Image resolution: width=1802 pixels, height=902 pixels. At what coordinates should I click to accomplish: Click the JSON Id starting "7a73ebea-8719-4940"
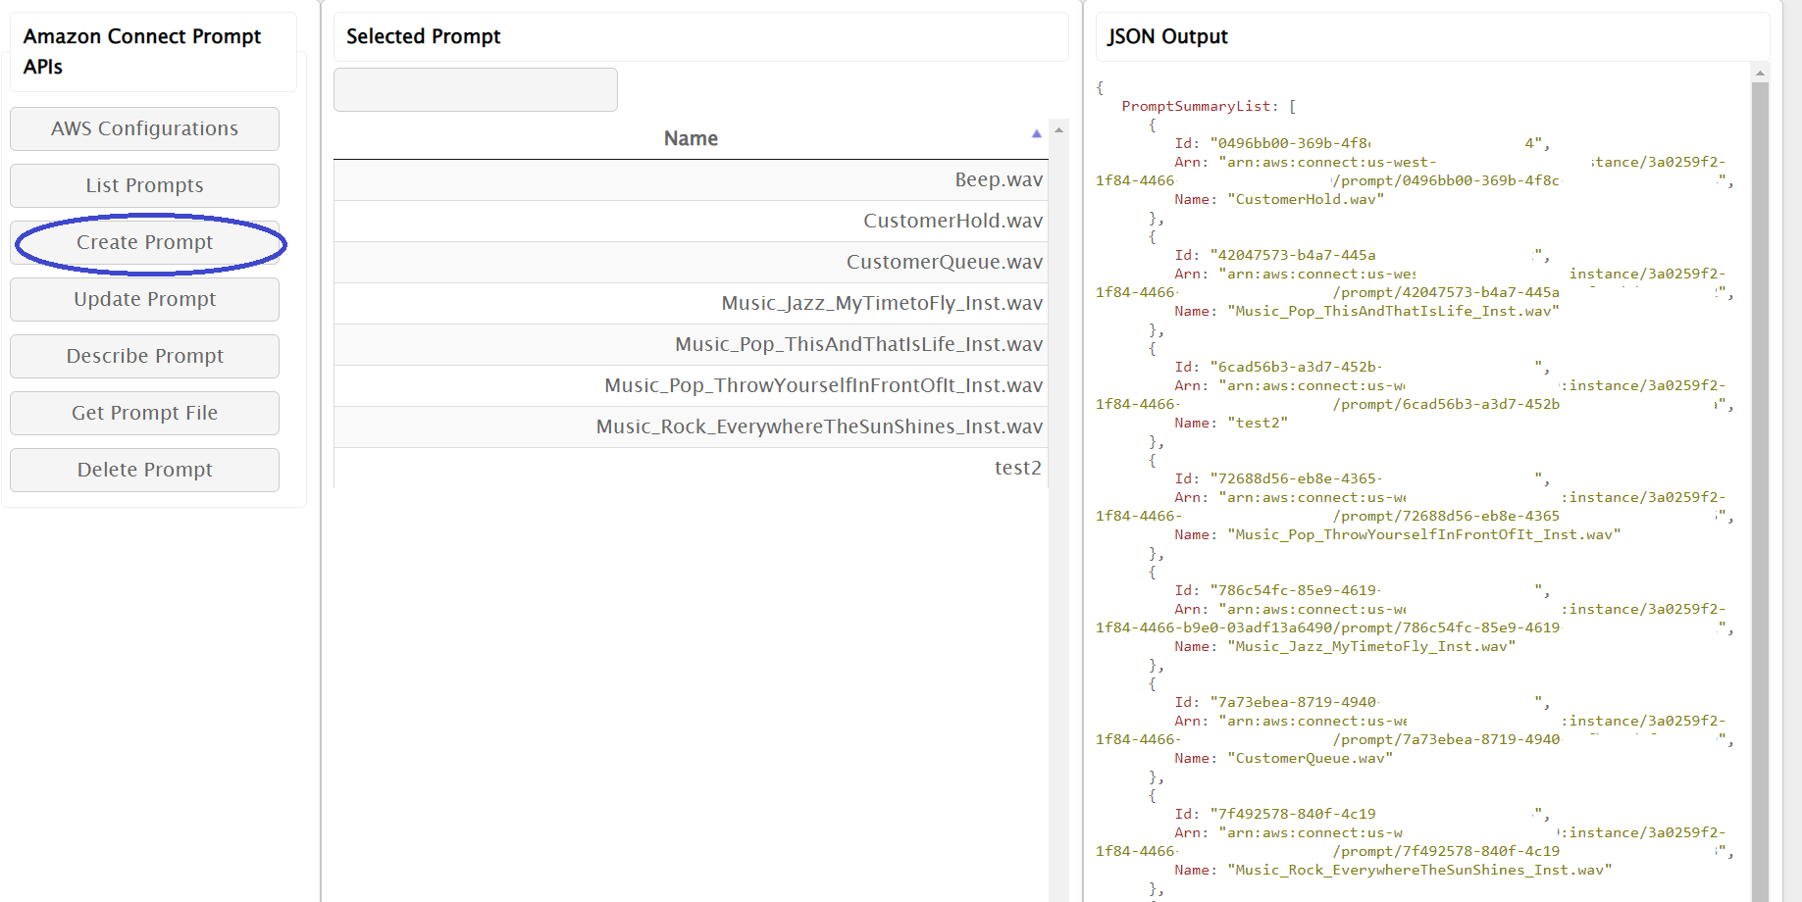point(1295,702)
